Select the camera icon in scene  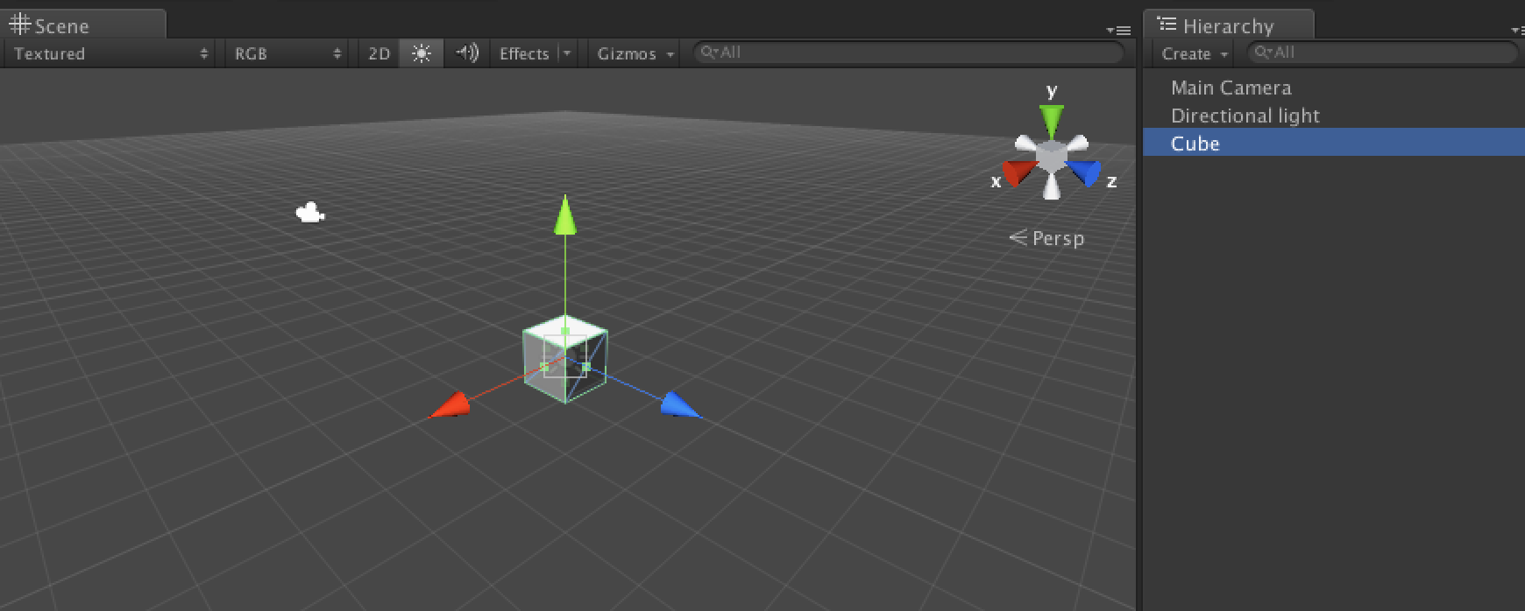pos(310,213)
